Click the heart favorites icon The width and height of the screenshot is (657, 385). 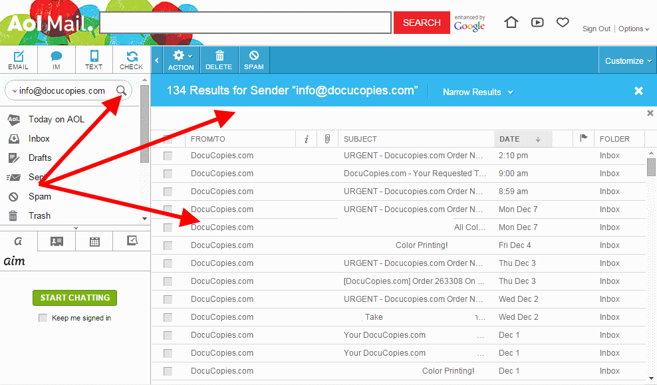click(x=563, y=22)
